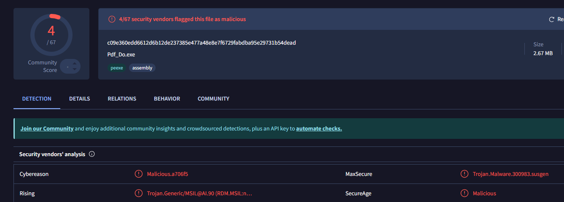Click the info icon beside Security vendors' analysis
This screenshot has width=564, height=202.
[x=92, y=154]
